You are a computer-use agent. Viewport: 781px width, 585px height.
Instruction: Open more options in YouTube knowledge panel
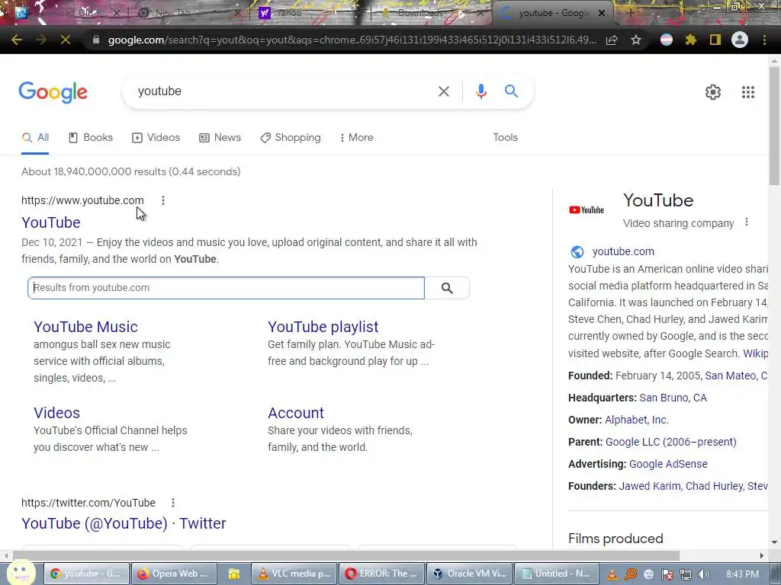pos(746,222)
